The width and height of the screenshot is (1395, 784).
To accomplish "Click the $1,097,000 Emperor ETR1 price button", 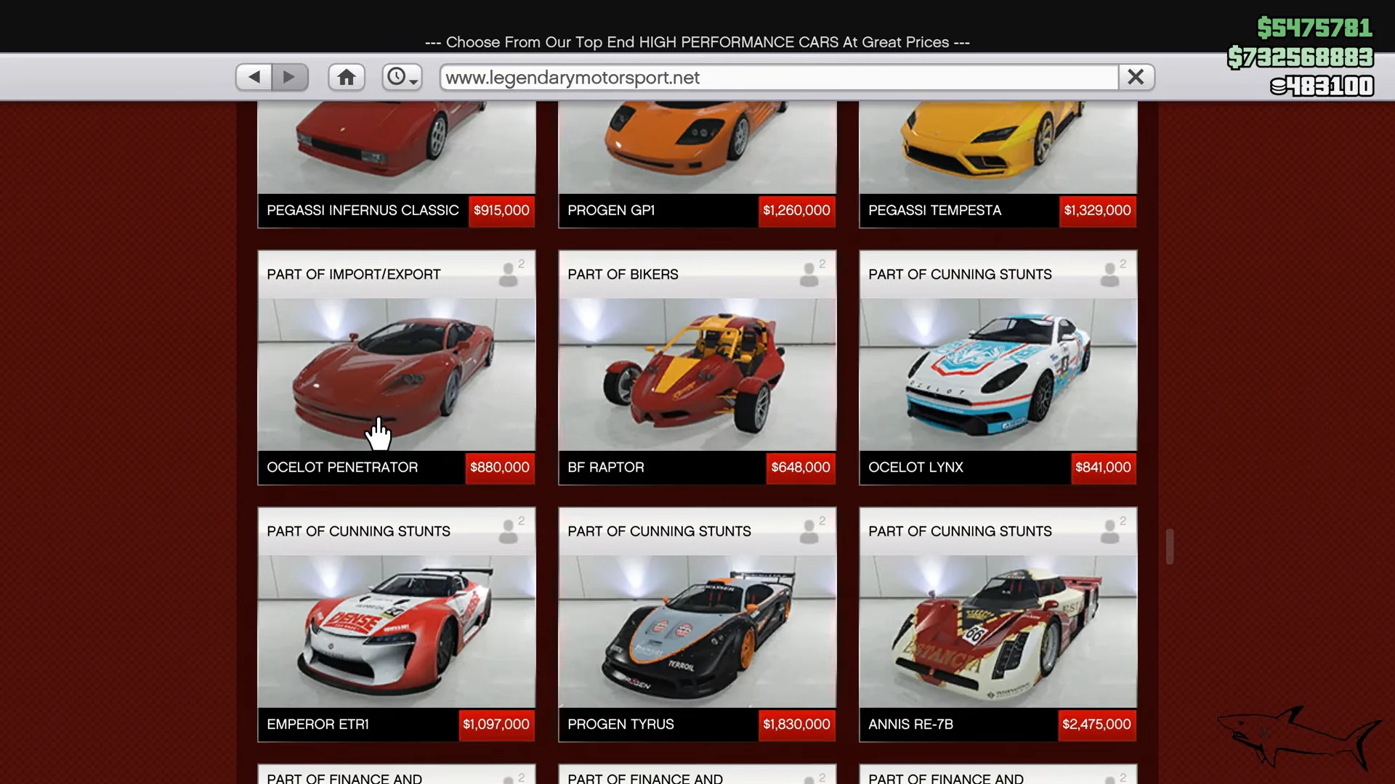I will [x=496, y=724].
